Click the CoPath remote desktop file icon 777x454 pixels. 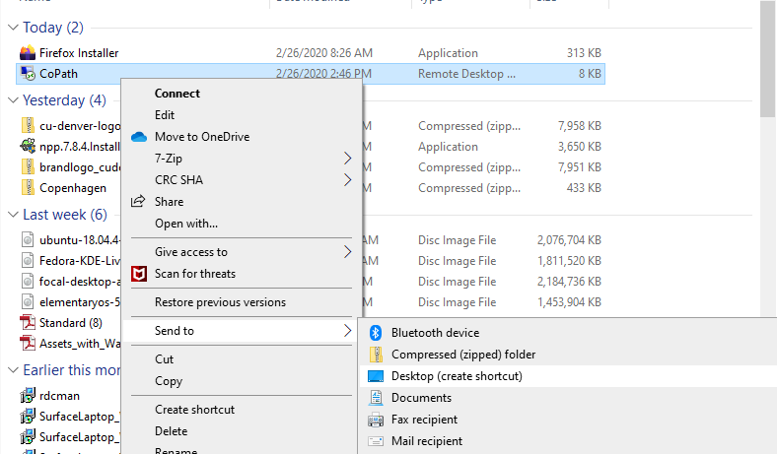(x=28, y=73)
